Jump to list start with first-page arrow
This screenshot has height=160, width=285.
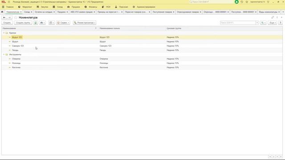tap(270, 156)
